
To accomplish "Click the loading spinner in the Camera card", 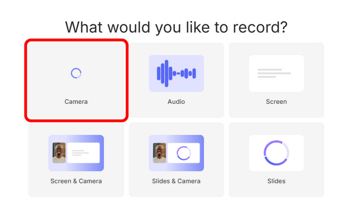I will point(76,73).
